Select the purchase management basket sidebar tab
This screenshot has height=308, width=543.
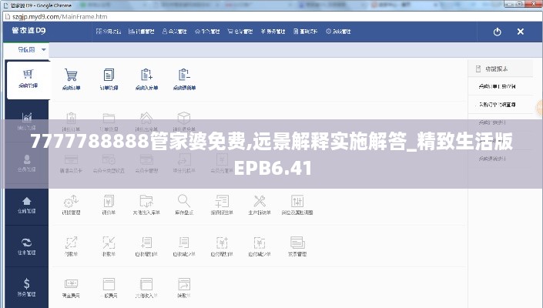[28, 79]
